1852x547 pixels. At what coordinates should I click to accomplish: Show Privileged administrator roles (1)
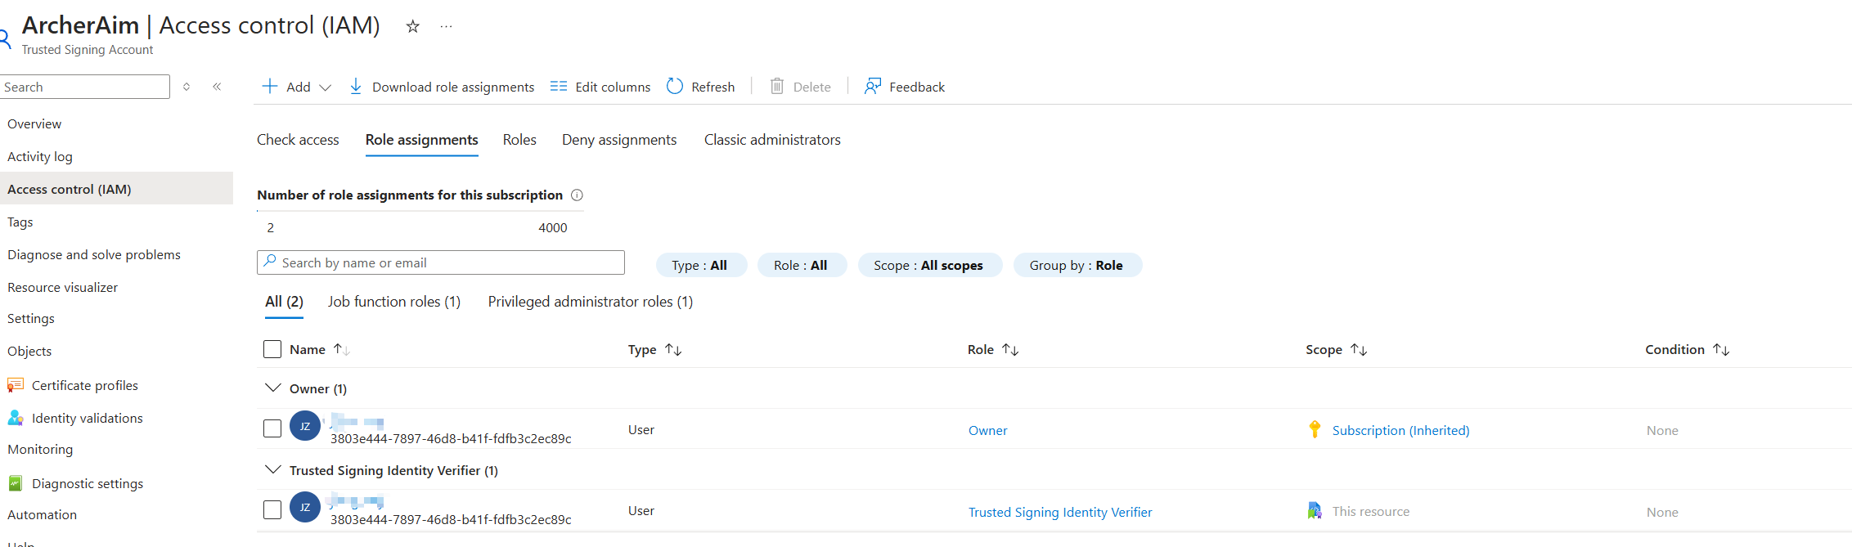click(x=591, y=302)
